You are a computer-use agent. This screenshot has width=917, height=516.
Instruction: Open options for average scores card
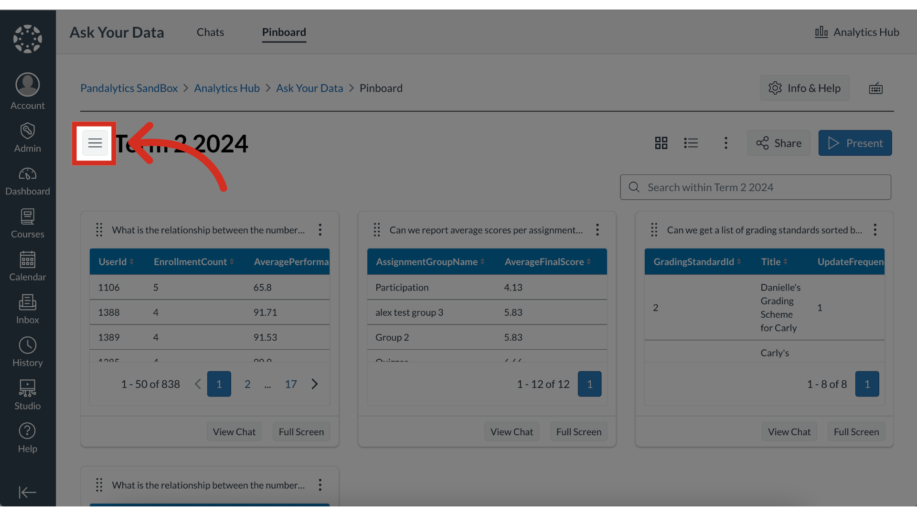pos(597,230)
